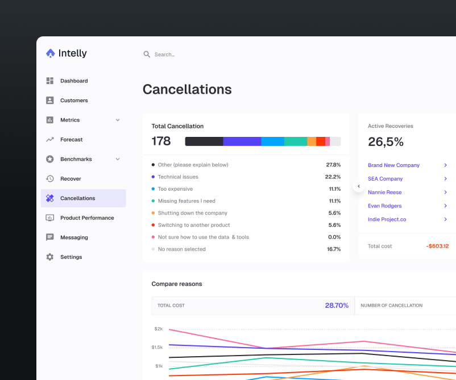This screenshot has width=456, height=380.
Task: Click the Dashboard grid icon
Action: pyautogui.click(x=50, y=81)
